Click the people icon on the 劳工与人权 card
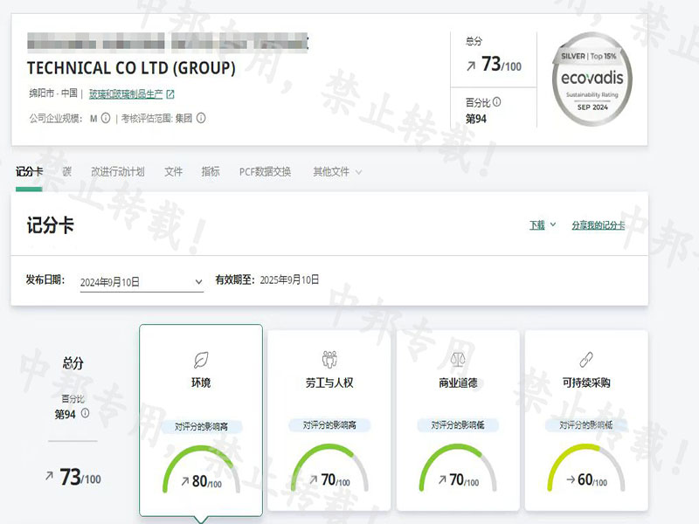Image resolution: width=699 pixels, height=524 pixels. point(329,359)
